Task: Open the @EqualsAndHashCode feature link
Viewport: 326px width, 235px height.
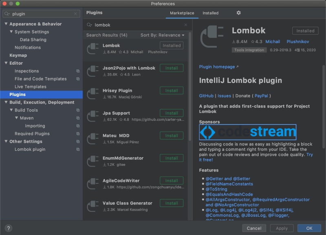Action: tap(229, 194)
